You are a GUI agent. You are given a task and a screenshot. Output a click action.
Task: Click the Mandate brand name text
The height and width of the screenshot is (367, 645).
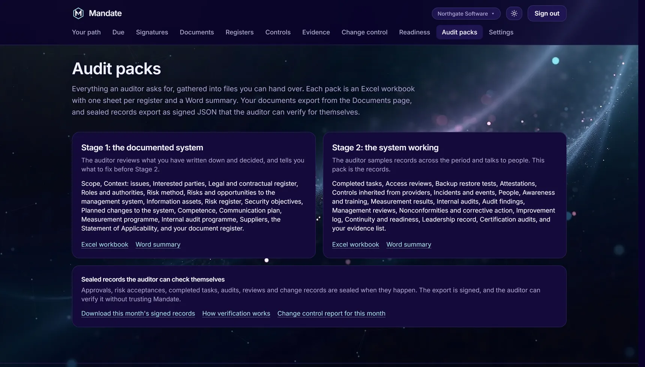tap(105, 13)
